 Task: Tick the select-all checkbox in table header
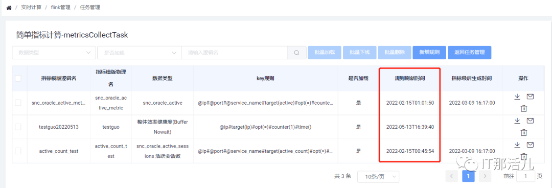click(x=18, y=79)
